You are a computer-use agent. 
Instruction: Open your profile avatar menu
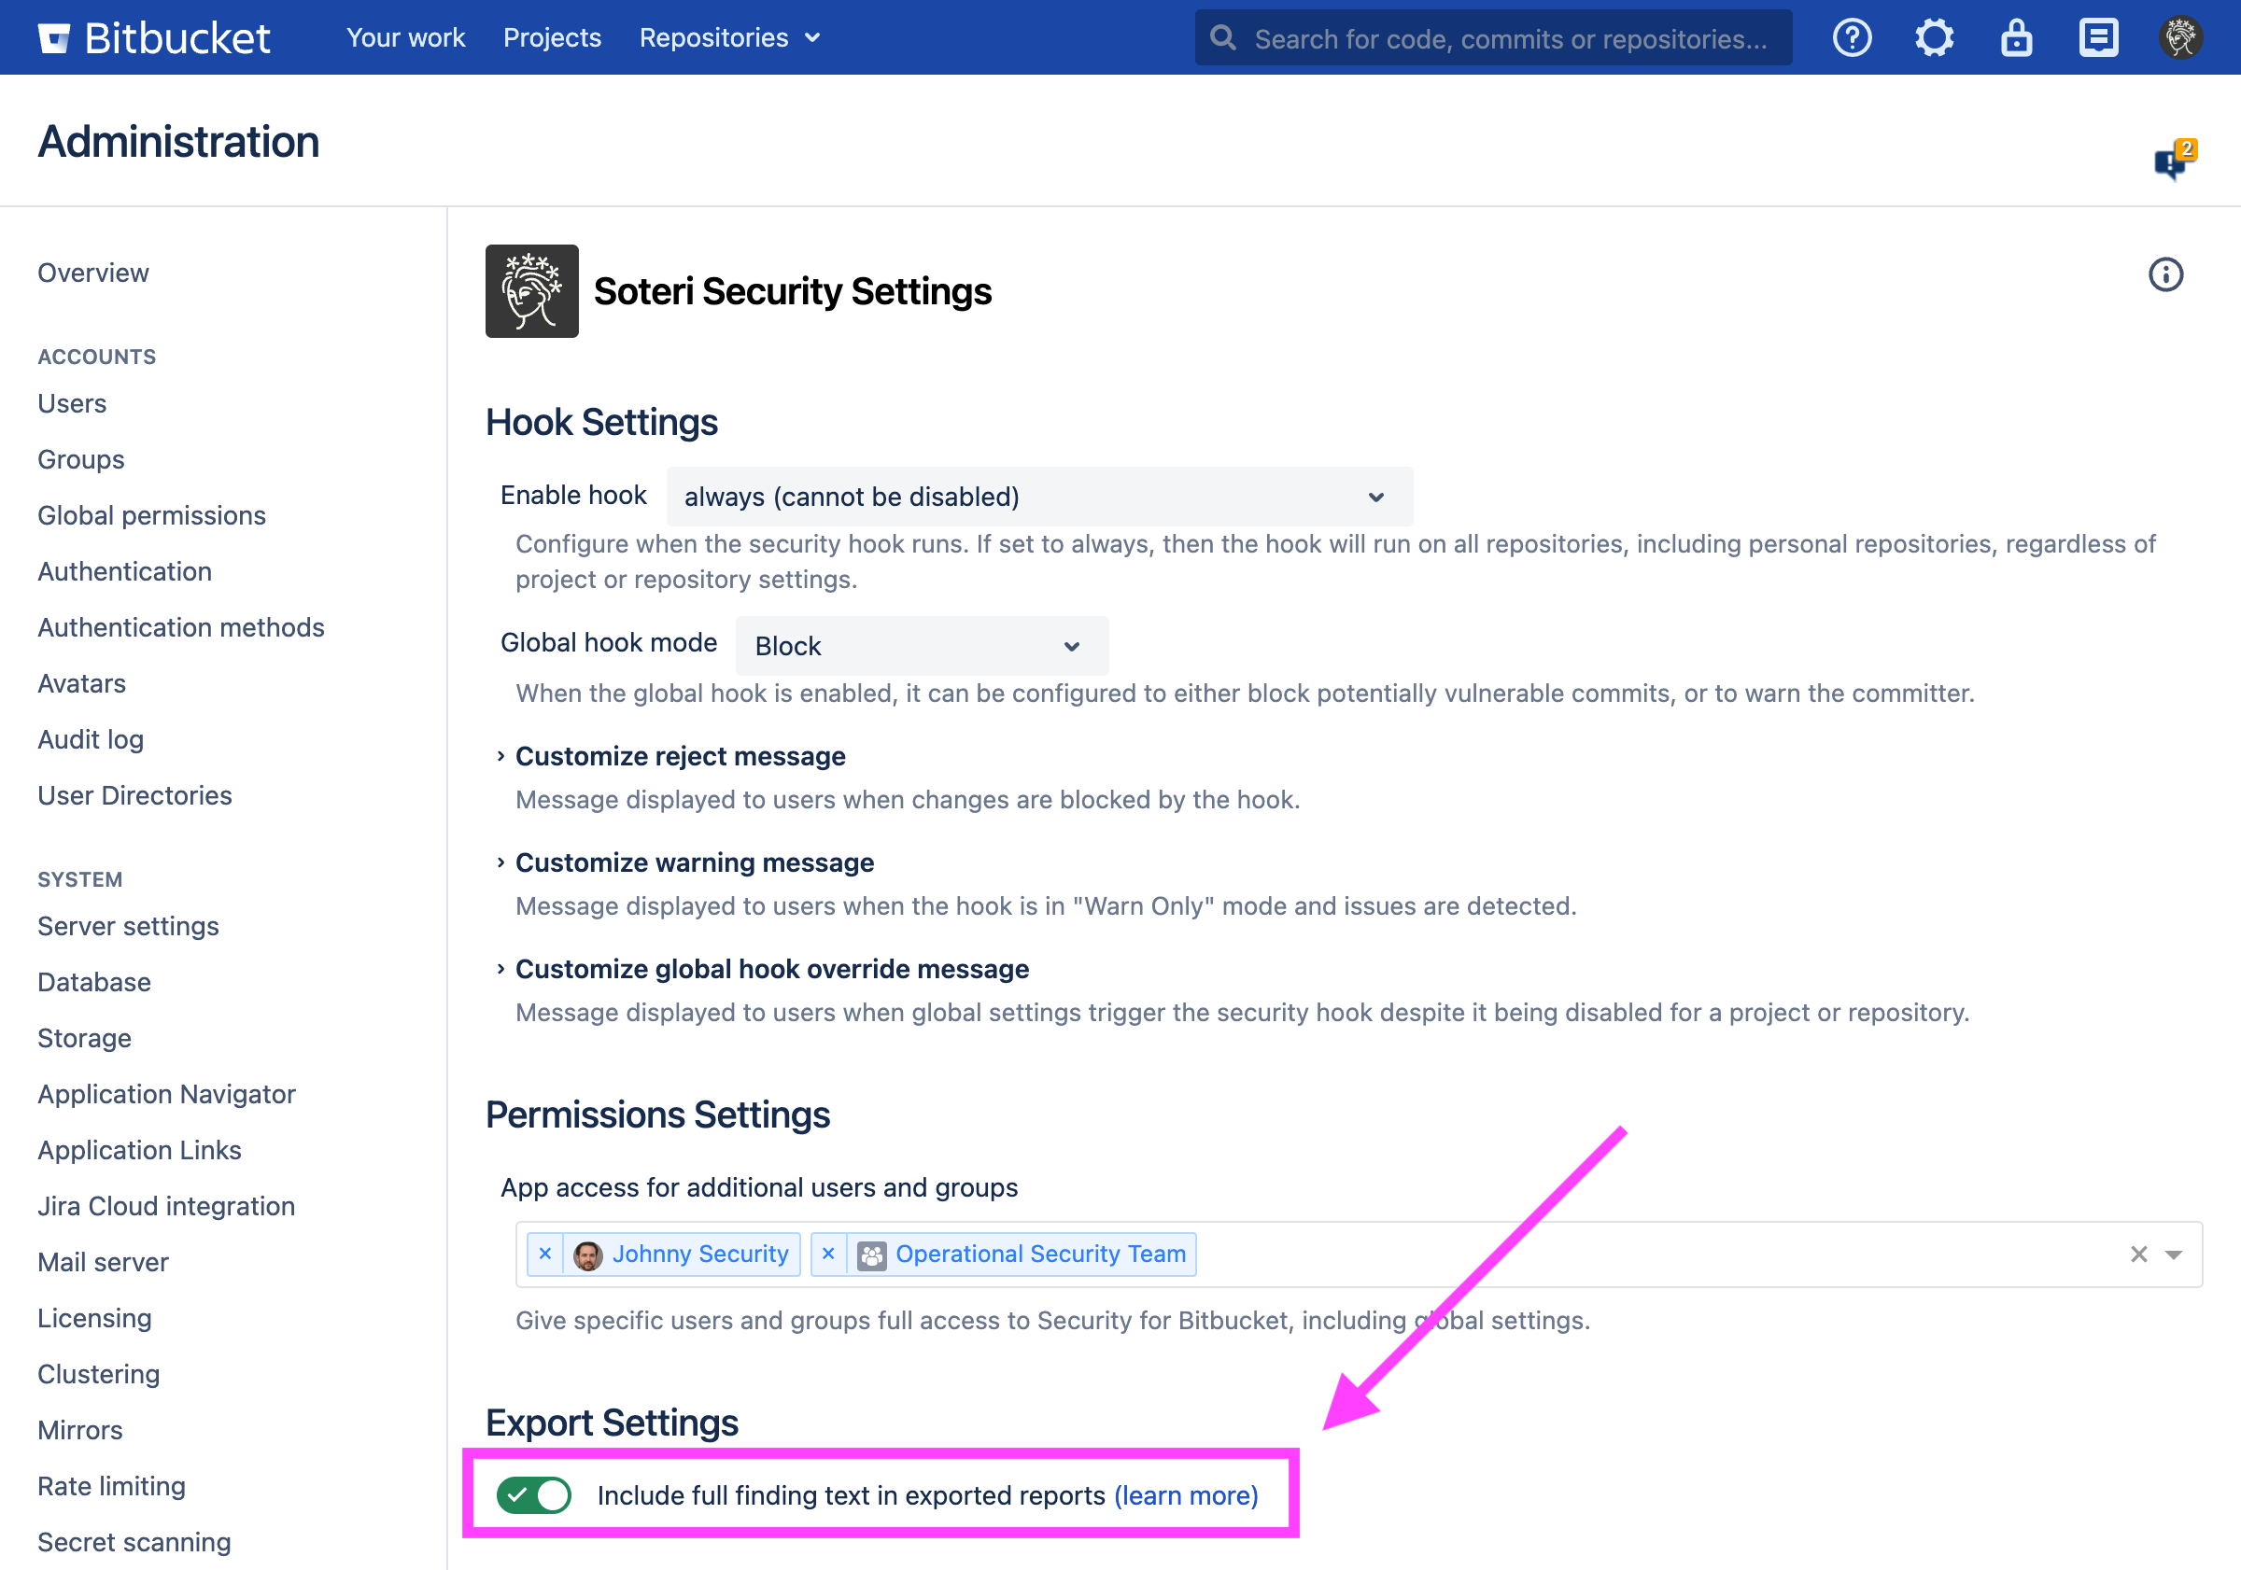(x=2179, y=37)
